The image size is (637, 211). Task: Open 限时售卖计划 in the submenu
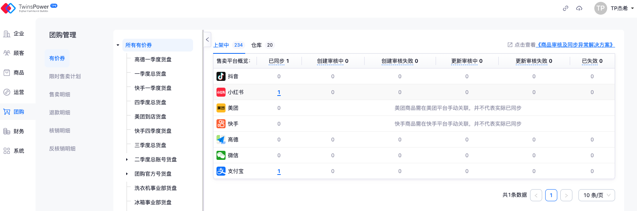click(x=65, y=76)
